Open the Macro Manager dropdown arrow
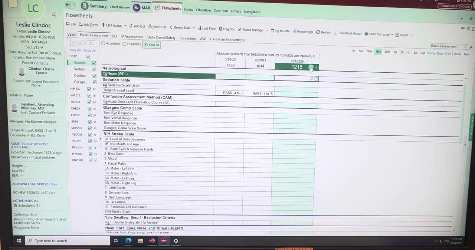 click(267, 30)
